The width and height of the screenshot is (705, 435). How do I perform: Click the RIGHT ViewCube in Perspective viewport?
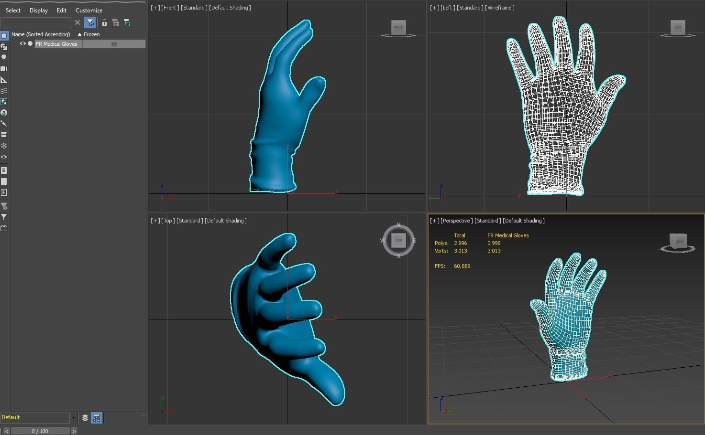[678, 241]
